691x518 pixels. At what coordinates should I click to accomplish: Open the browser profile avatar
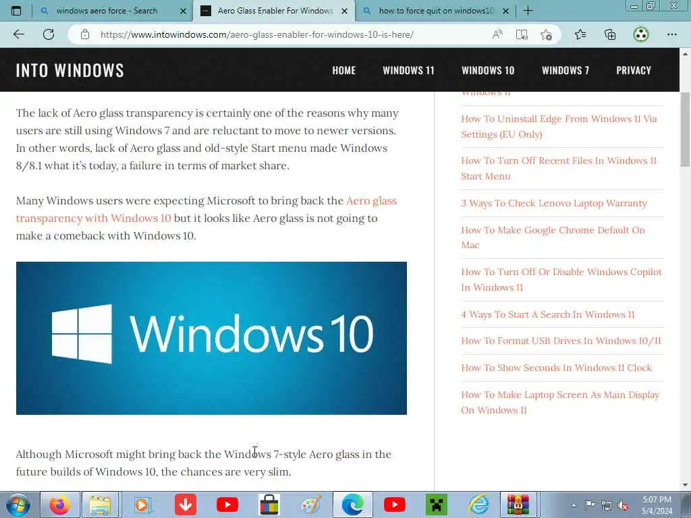click(641, 34)
